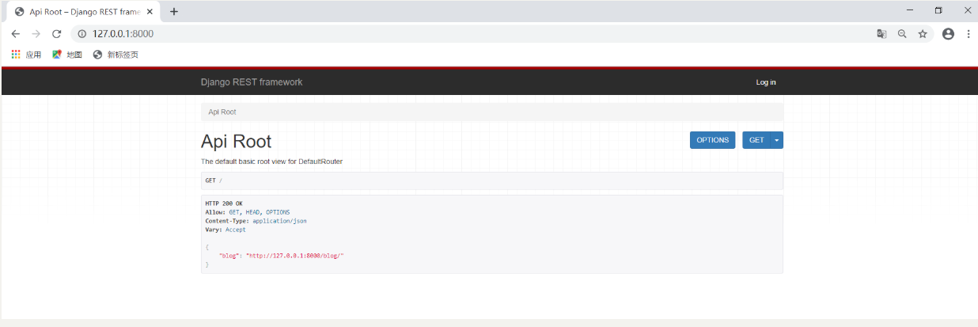Screen dimensions: 978x327
Task: Click the browser back arrow
Action: (x=16, y=34)
